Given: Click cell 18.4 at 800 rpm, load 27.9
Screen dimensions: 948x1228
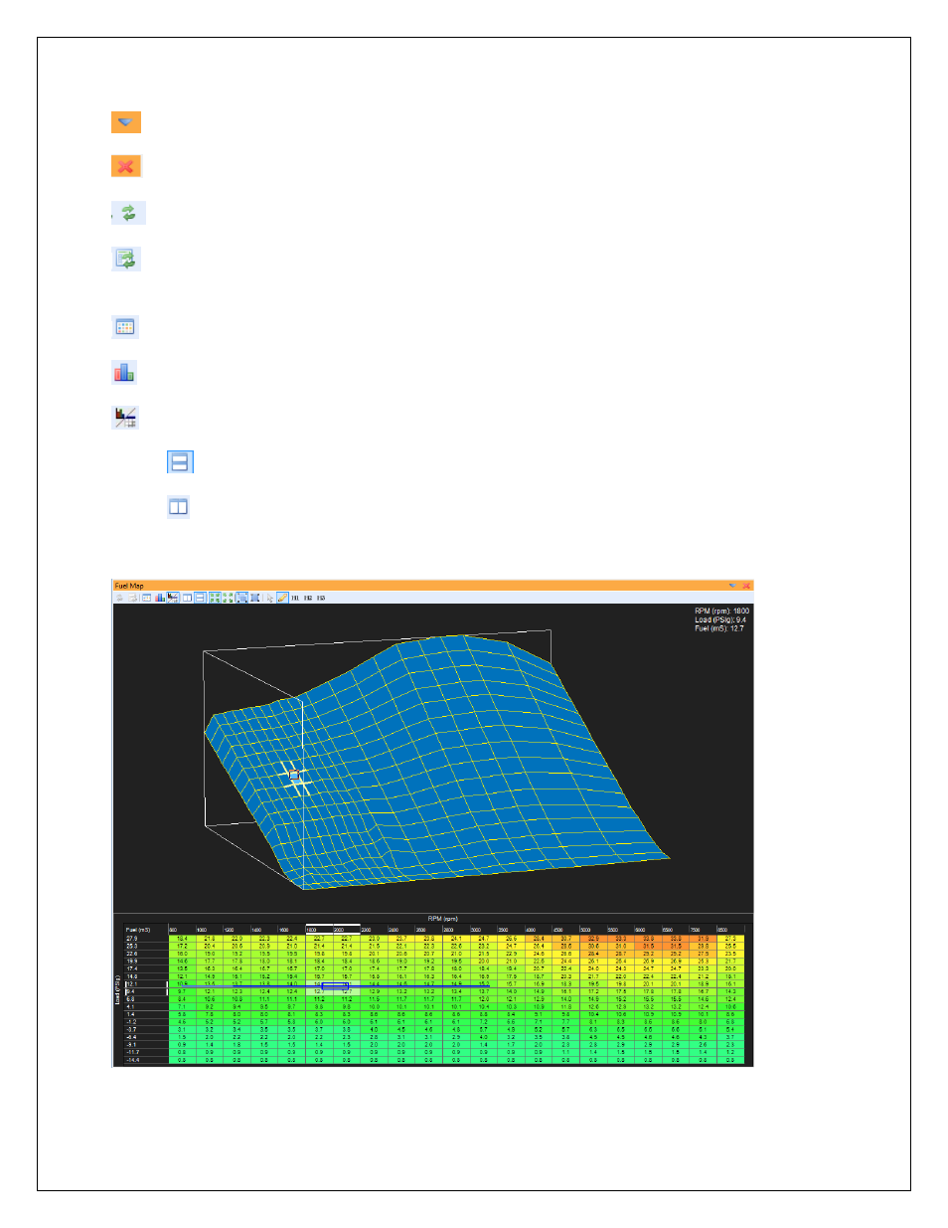Looking at the screenshot, I should pyautogui.click(x=182, y=938).
